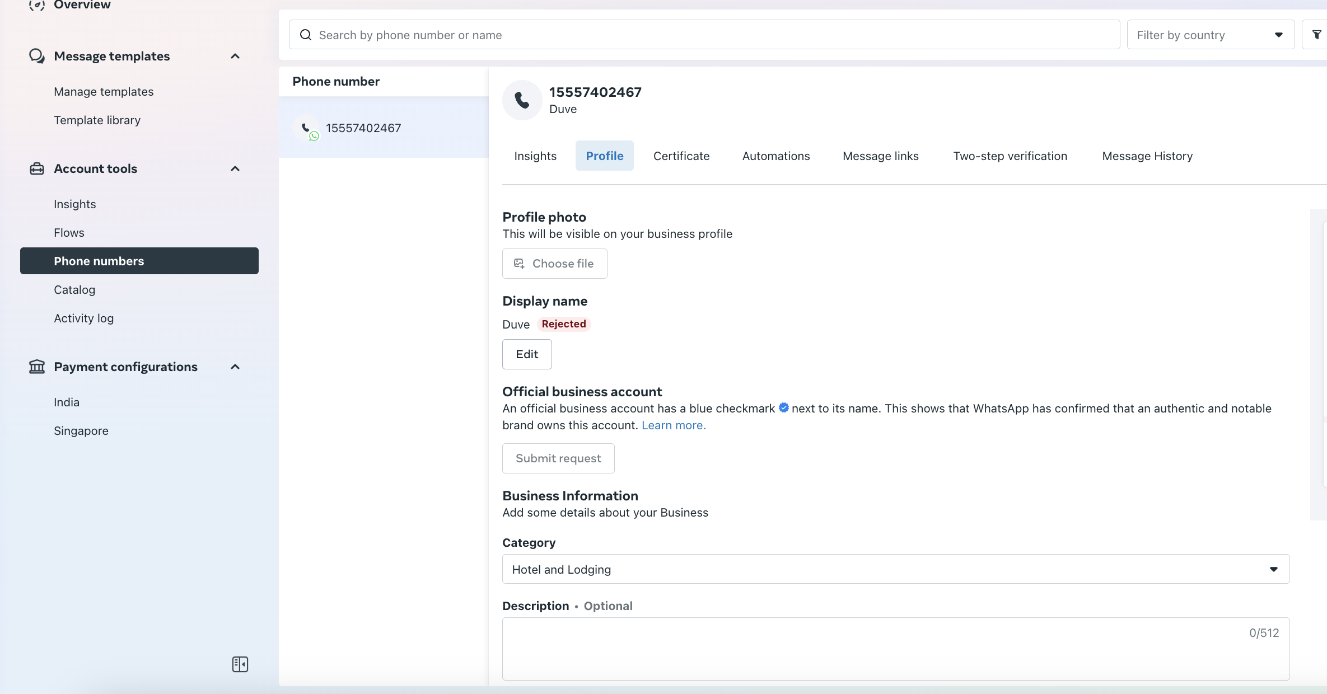The image size is (1327, 694).
Task: Go to Overview in sidebar
Action: click(x=82, y=5)
